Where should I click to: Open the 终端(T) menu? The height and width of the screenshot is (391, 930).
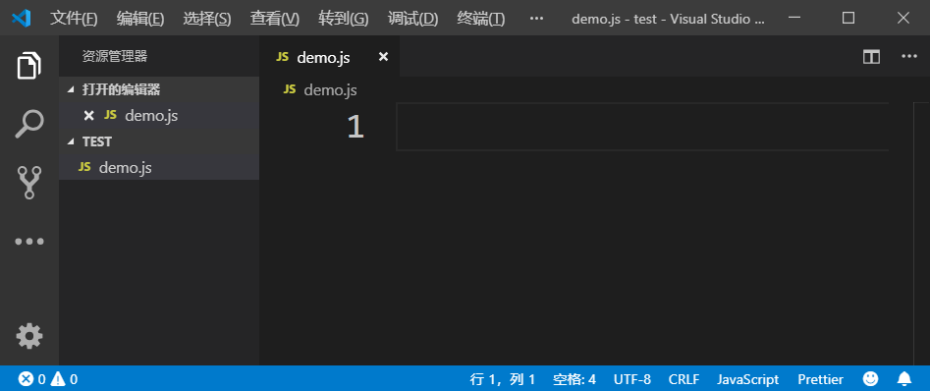click(x=481, y=19)
